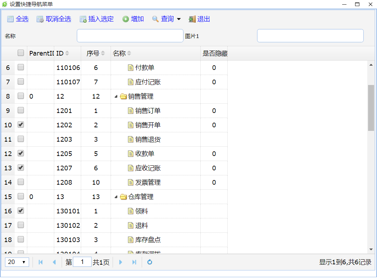
Task: Go to last page using pager icon
Action: 134,262
